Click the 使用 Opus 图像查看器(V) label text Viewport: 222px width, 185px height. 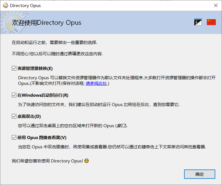pos(42,138)
